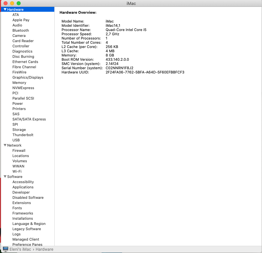Click the SMC version value 2.14f24
Image resolution: width=262 pixels, height=253 pixels.
(112, 64)
